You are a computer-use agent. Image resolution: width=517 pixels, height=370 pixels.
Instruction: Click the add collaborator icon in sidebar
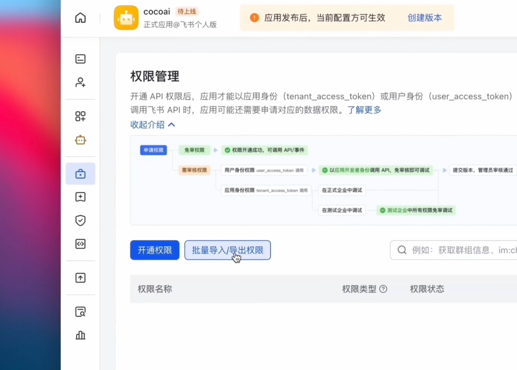pos(80,82)
